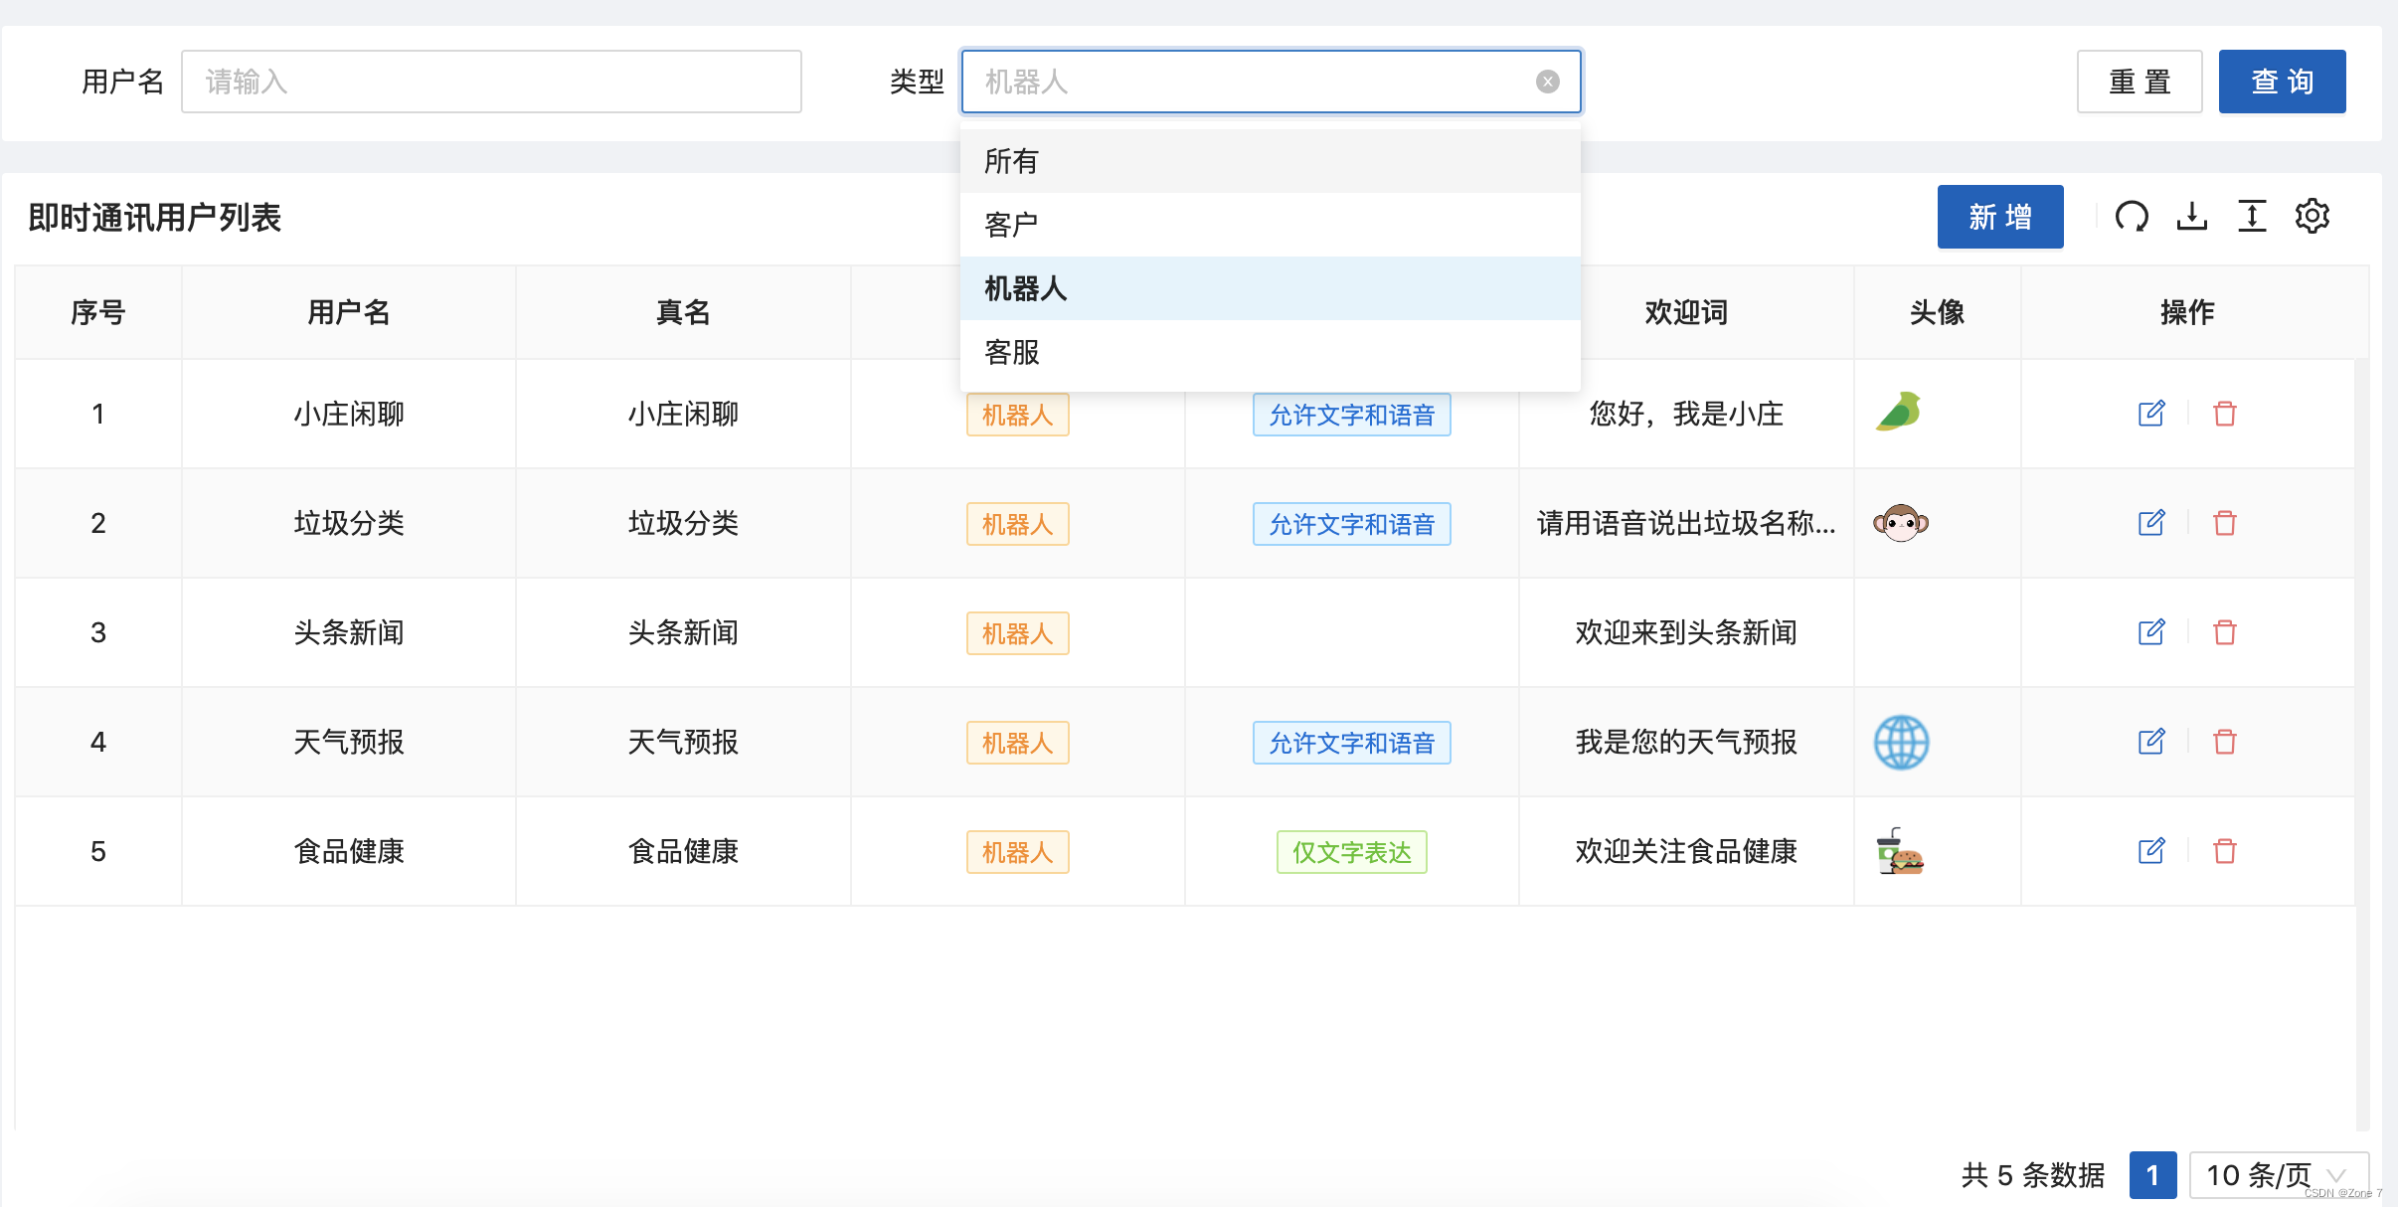Edit the 天气预报 row

(2150, 742)
